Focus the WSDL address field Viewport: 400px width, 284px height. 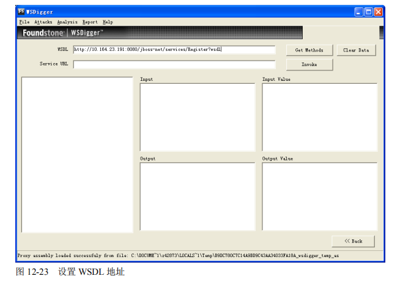(174, 50)
